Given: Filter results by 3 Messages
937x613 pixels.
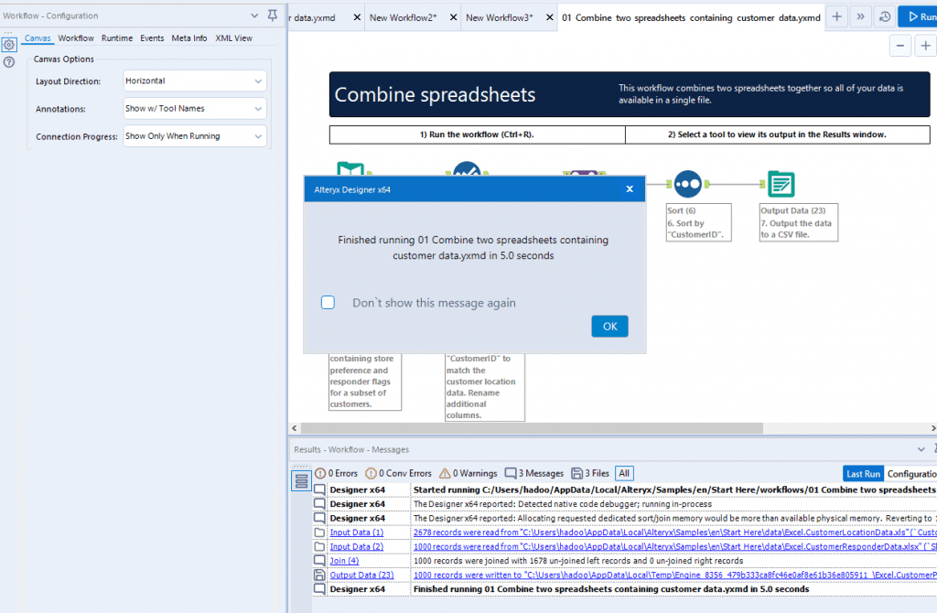Looking at the screenshot, I should (x=534, y=473).
